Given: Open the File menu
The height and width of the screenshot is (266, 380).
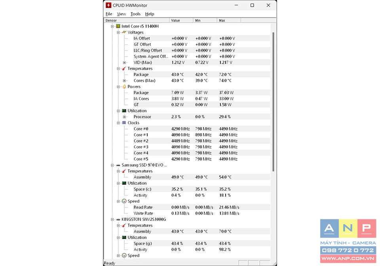Looking at the screenshot, I should (x=109, y=14).
